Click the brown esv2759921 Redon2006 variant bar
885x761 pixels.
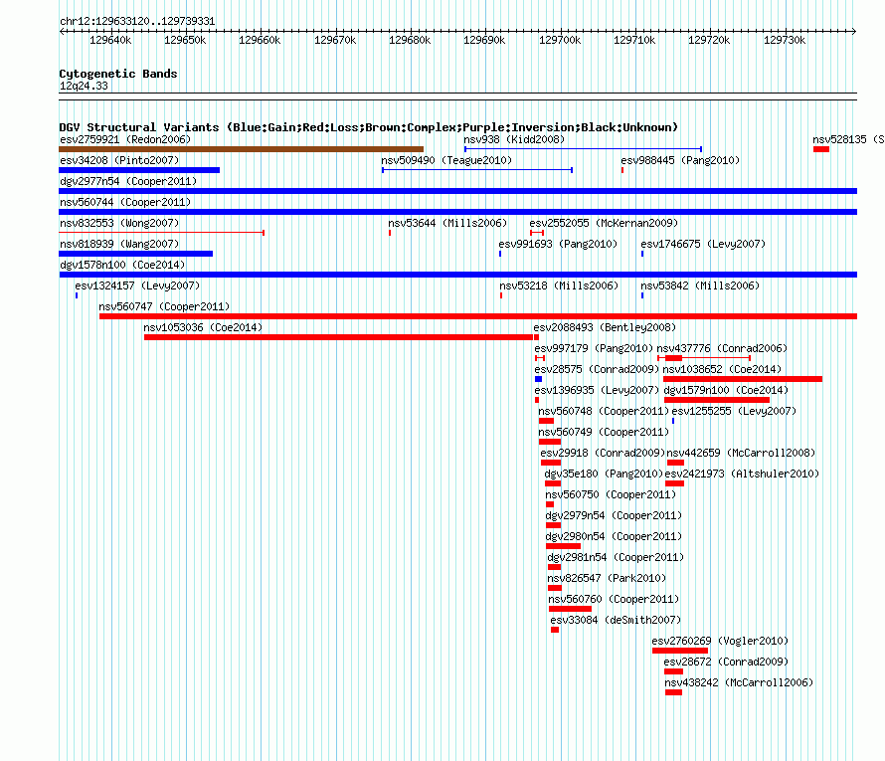241,149
